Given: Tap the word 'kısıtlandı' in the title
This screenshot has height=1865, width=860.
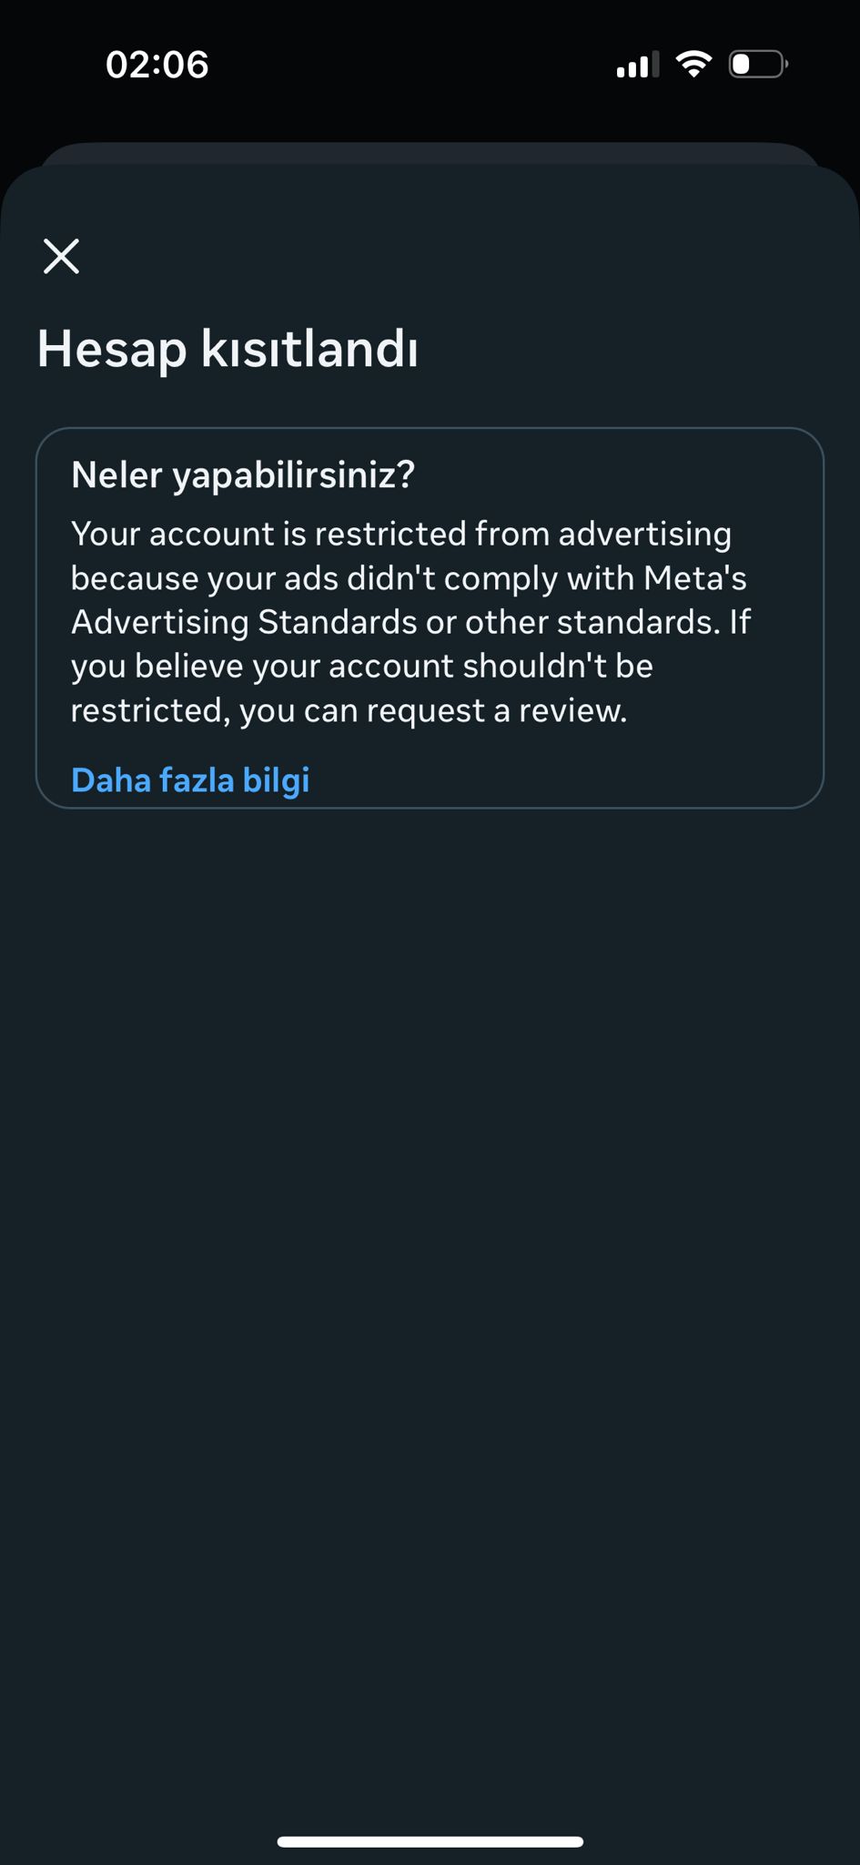Looking at the screenshot, I should (309, 349).
